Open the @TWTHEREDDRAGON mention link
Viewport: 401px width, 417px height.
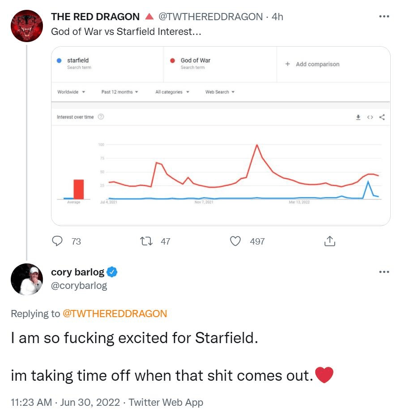115,314
